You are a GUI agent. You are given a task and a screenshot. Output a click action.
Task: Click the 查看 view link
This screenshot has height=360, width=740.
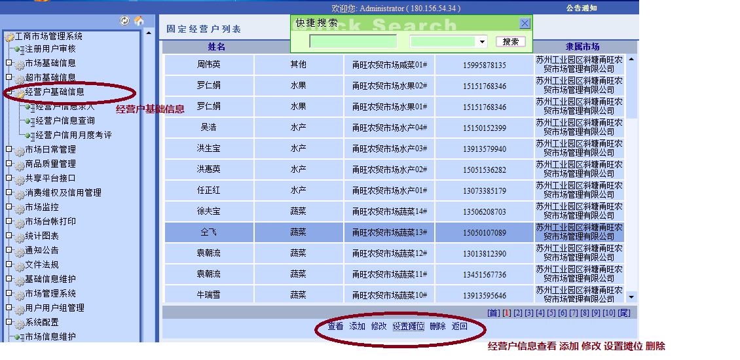(x=335, y=326)
